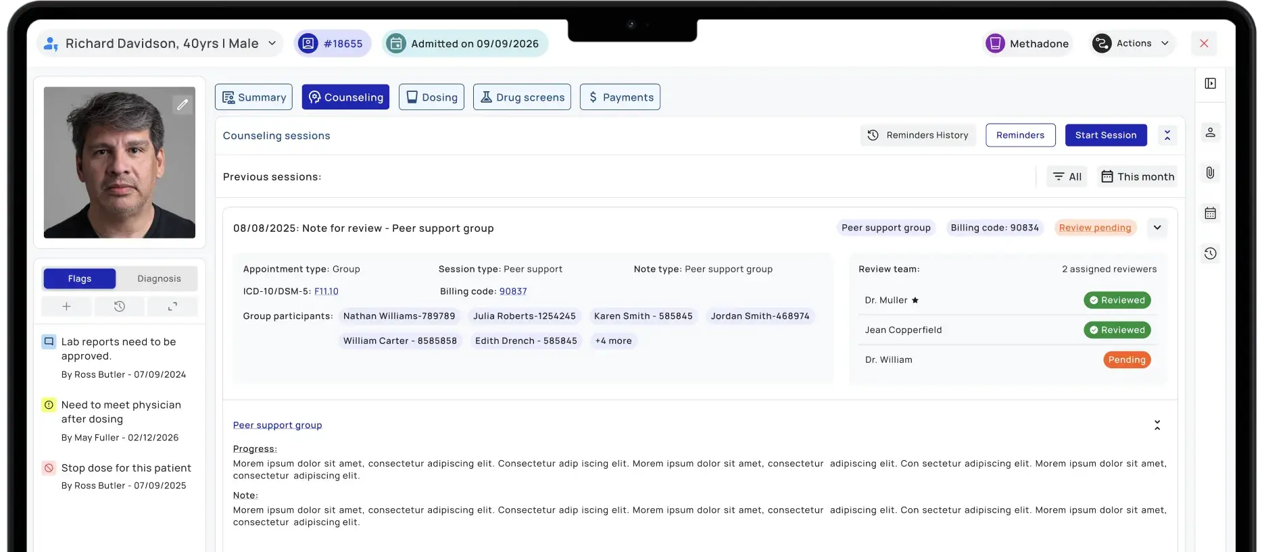Open ICD-10 code F11.10 link
The image size is (1262, 552).
[x=326, y=291]
